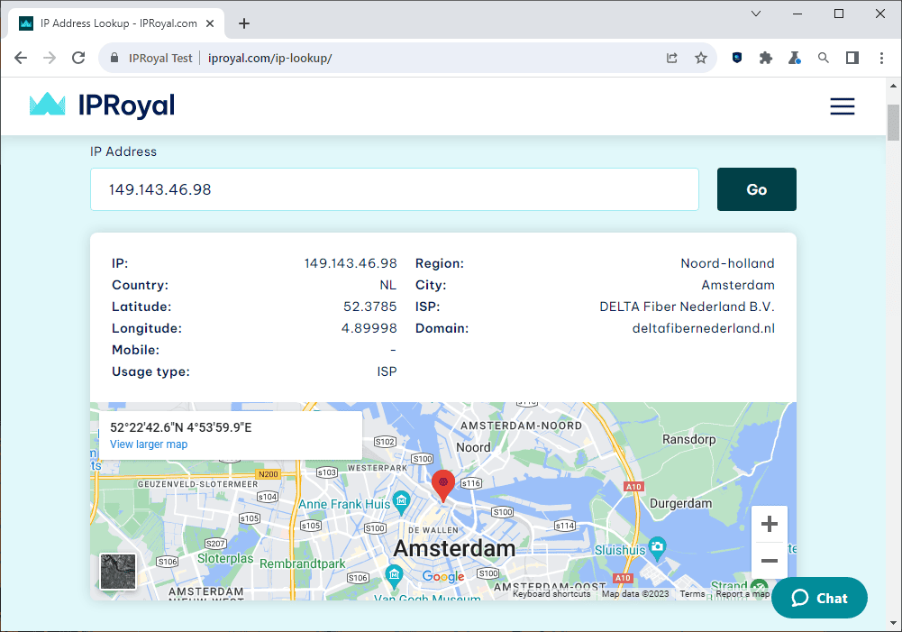This screenshot has width=902, height=632.
Task: Click the page vertical scrollbar thumb
Action: pyautogui.click(x=893, y=122)
